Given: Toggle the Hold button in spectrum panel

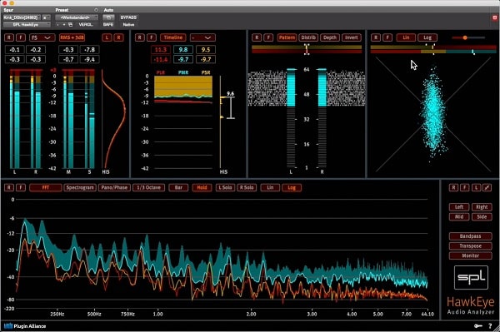Looking at the screenshot, I should tap(202, 187).
